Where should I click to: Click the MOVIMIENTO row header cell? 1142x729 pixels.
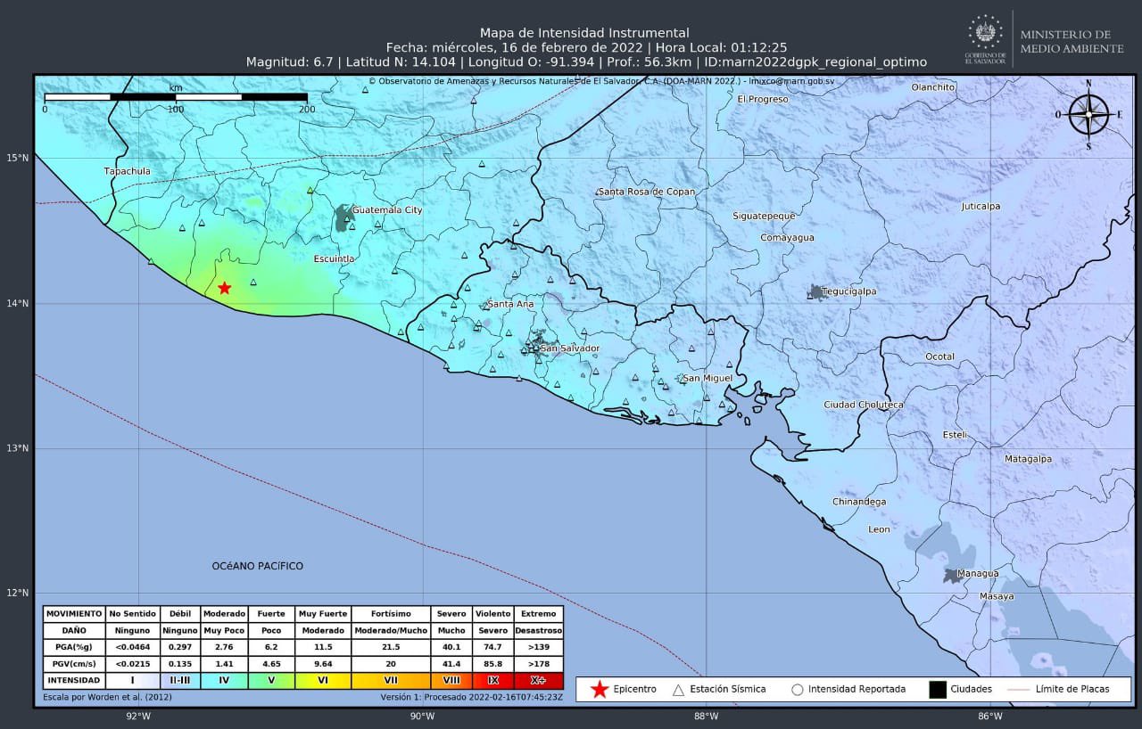click(74, 614)
